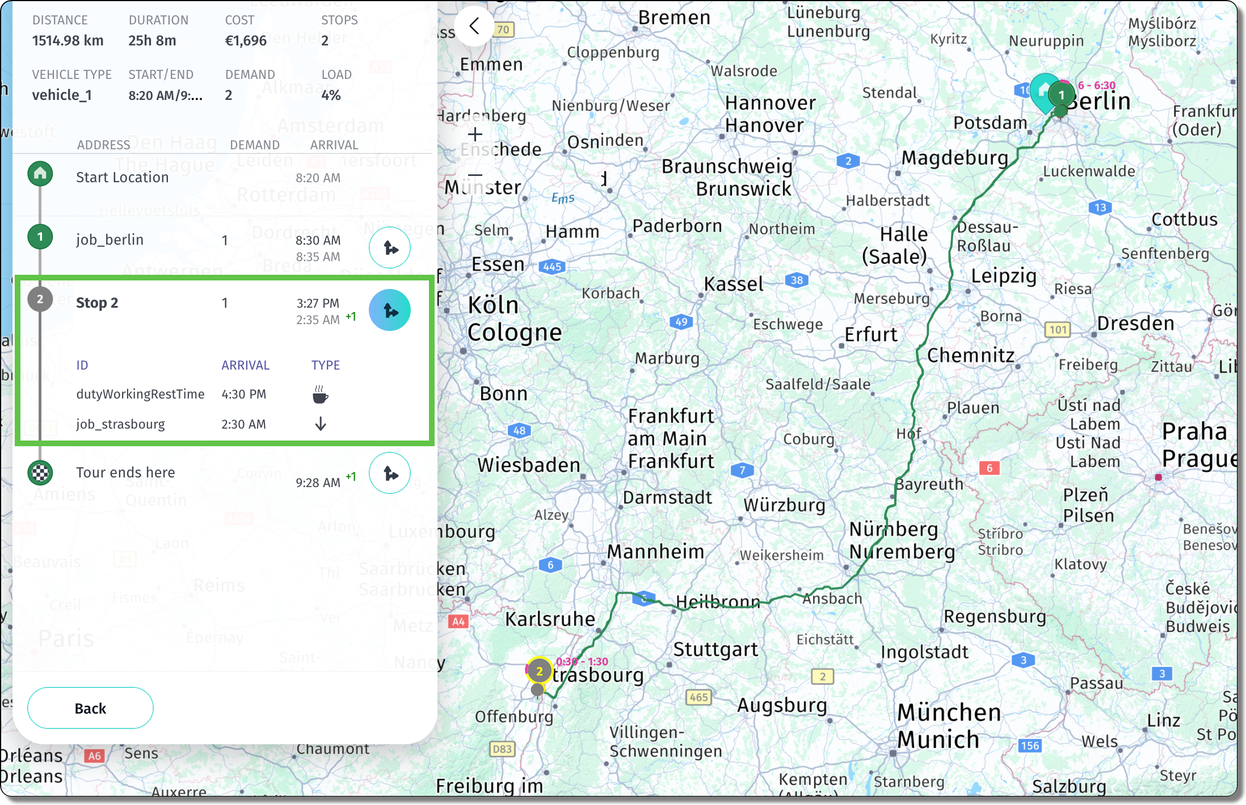
Task: Click the green home Start Location icon
Action: pos(40,174)
